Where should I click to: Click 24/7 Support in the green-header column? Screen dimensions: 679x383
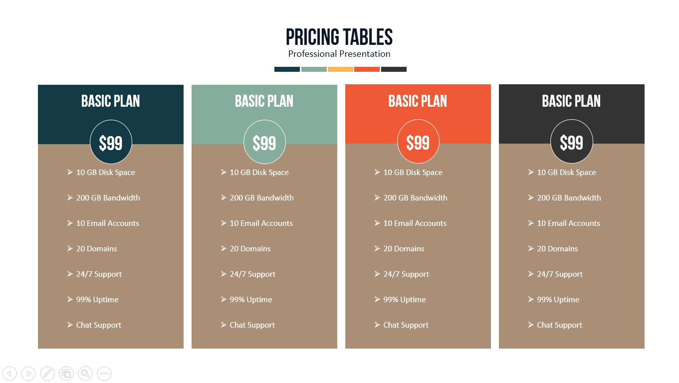252,274
